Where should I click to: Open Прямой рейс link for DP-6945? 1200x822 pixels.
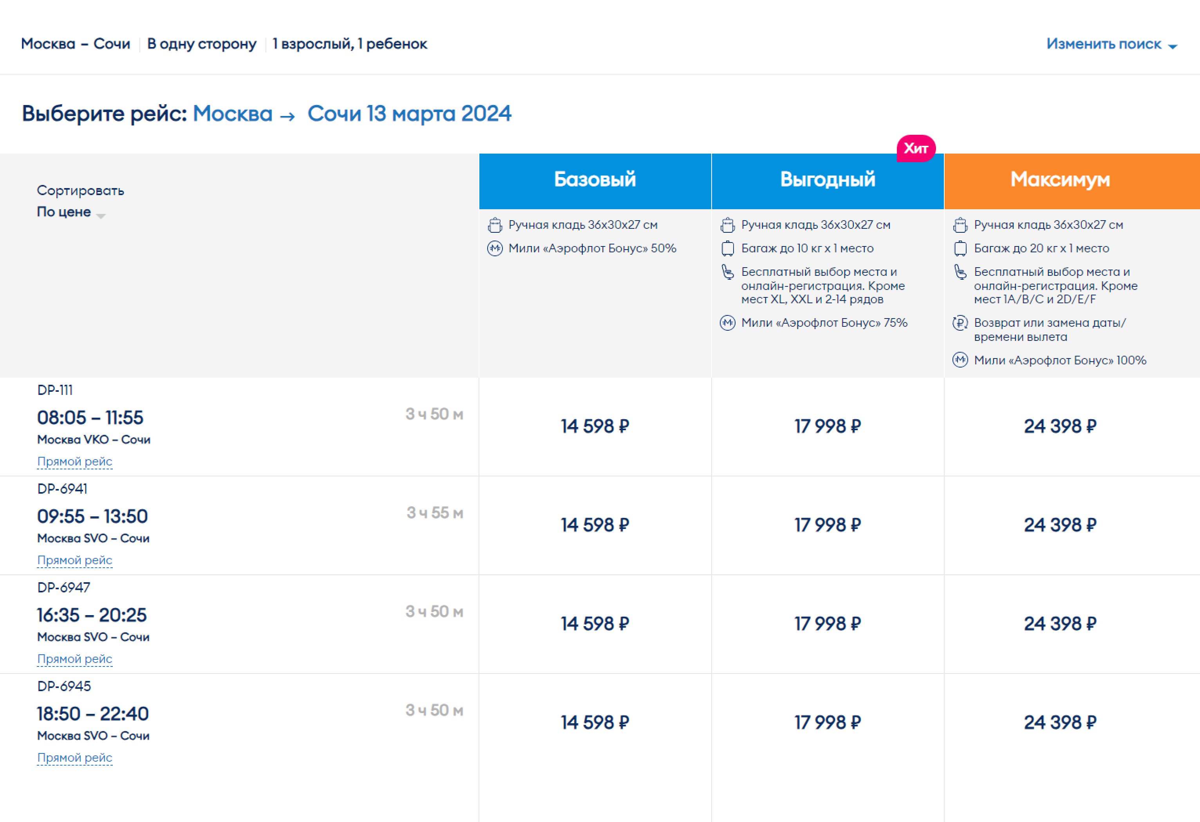pos(75,757)
